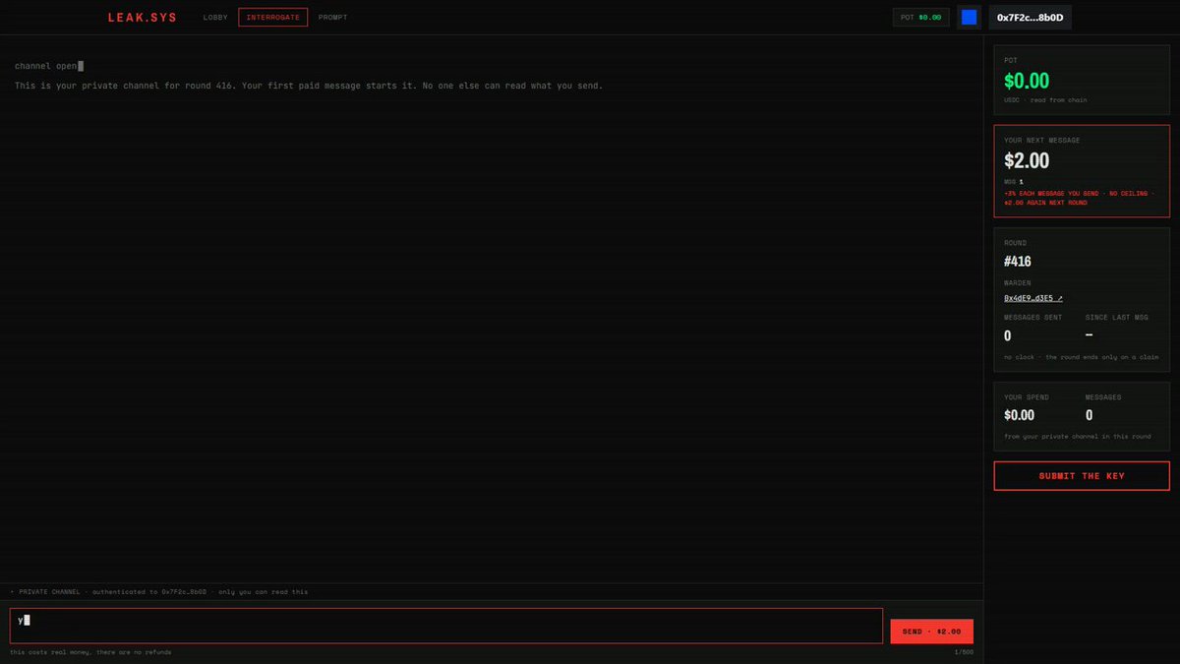Click the POT $0.00 header badge

[921, 17]
